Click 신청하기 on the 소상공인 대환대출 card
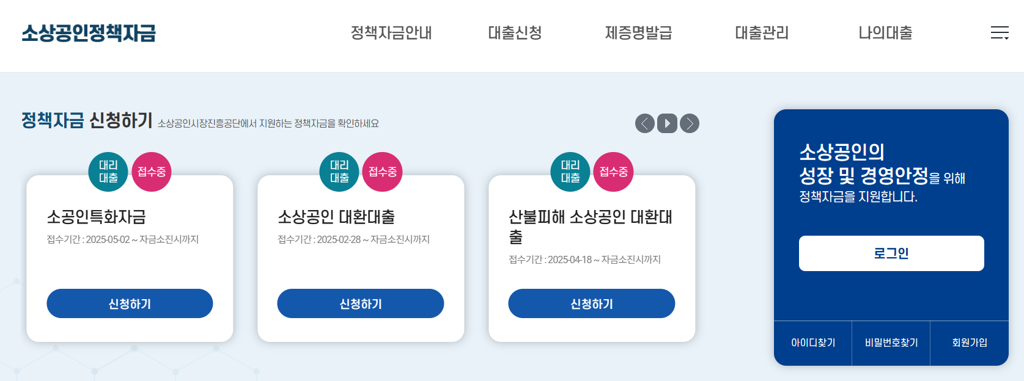This screenshot has height=381, width=1024. point(360,303)
